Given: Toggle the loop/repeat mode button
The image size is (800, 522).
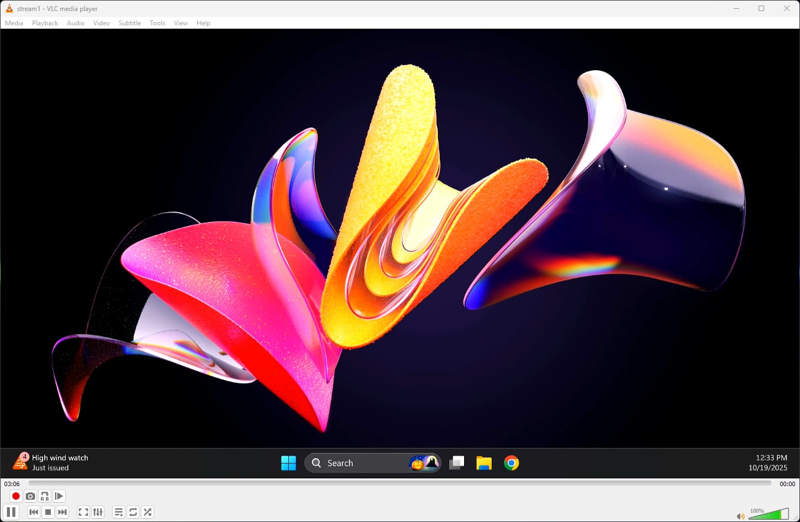Looking at the screenshot, I should click(x=133, y=512).
